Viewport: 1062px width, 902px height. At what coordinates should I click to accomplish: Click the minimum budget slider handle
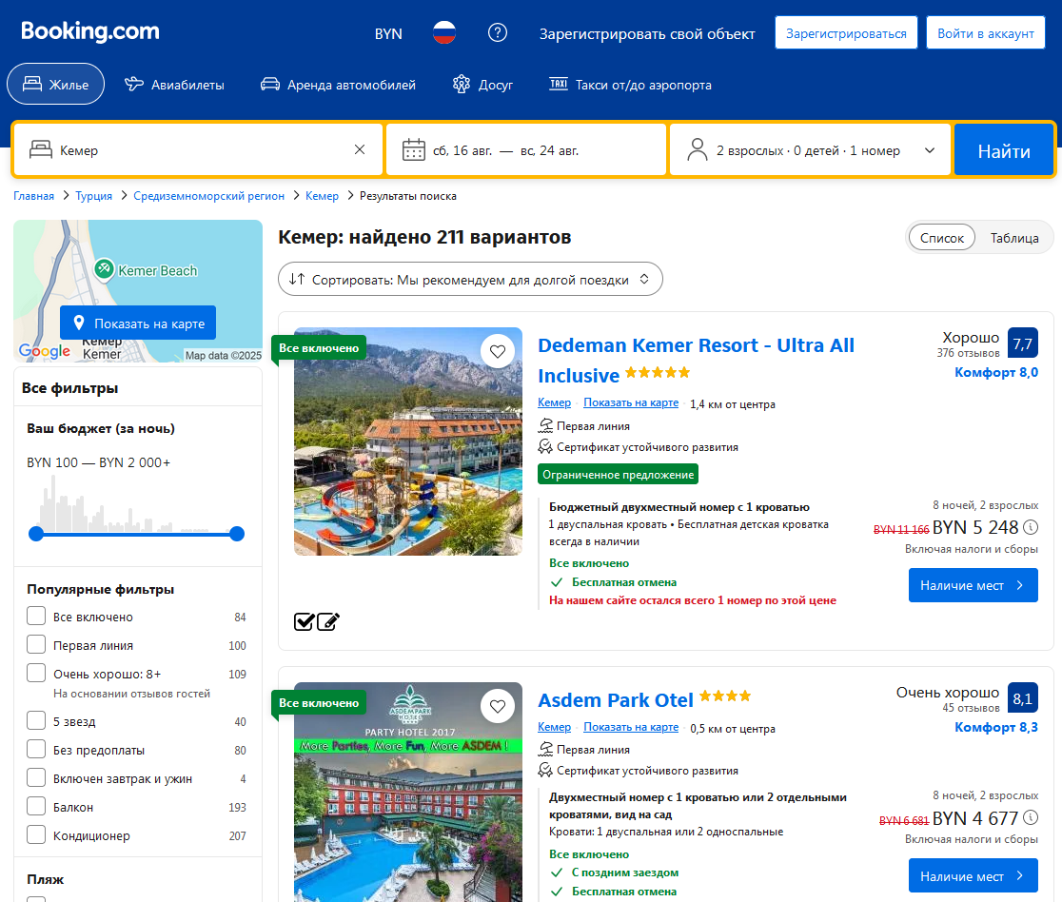coord(36,534)
